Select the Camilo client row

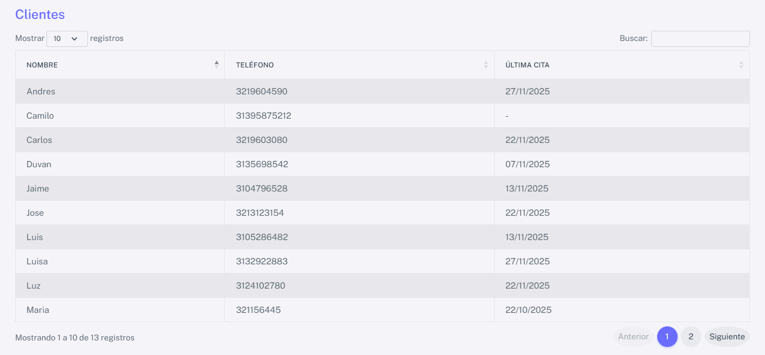point(40,116)
